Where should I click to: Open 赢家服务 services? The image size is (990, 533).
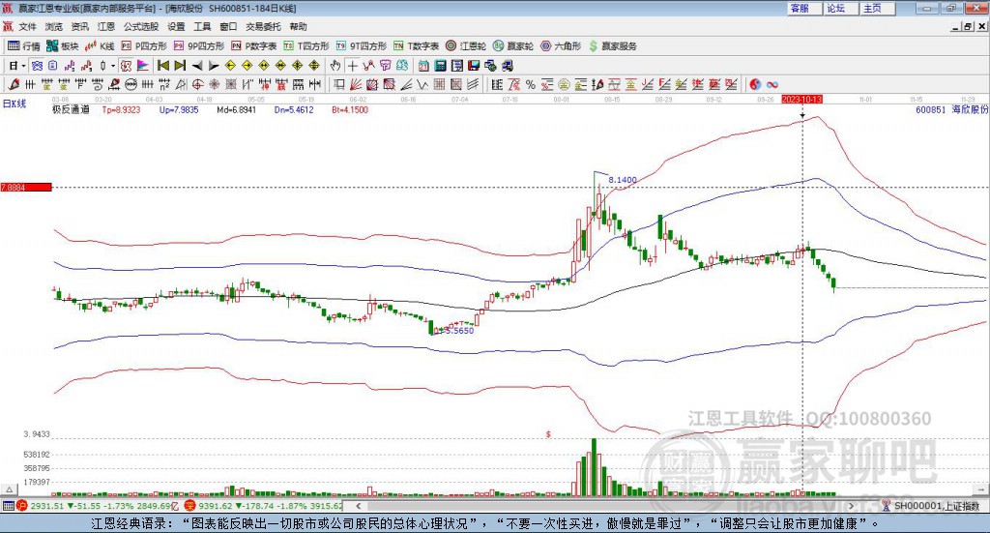tap(613, 46)
